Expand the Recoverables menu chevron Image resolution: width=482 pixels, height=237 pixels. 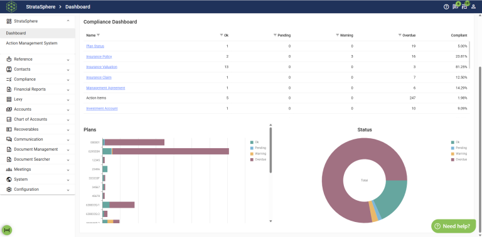pos(68,130)
